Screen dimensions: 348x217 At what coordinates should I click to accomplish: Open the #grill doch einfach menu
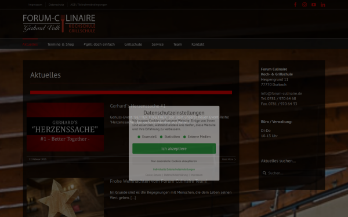tap(99, 44)
